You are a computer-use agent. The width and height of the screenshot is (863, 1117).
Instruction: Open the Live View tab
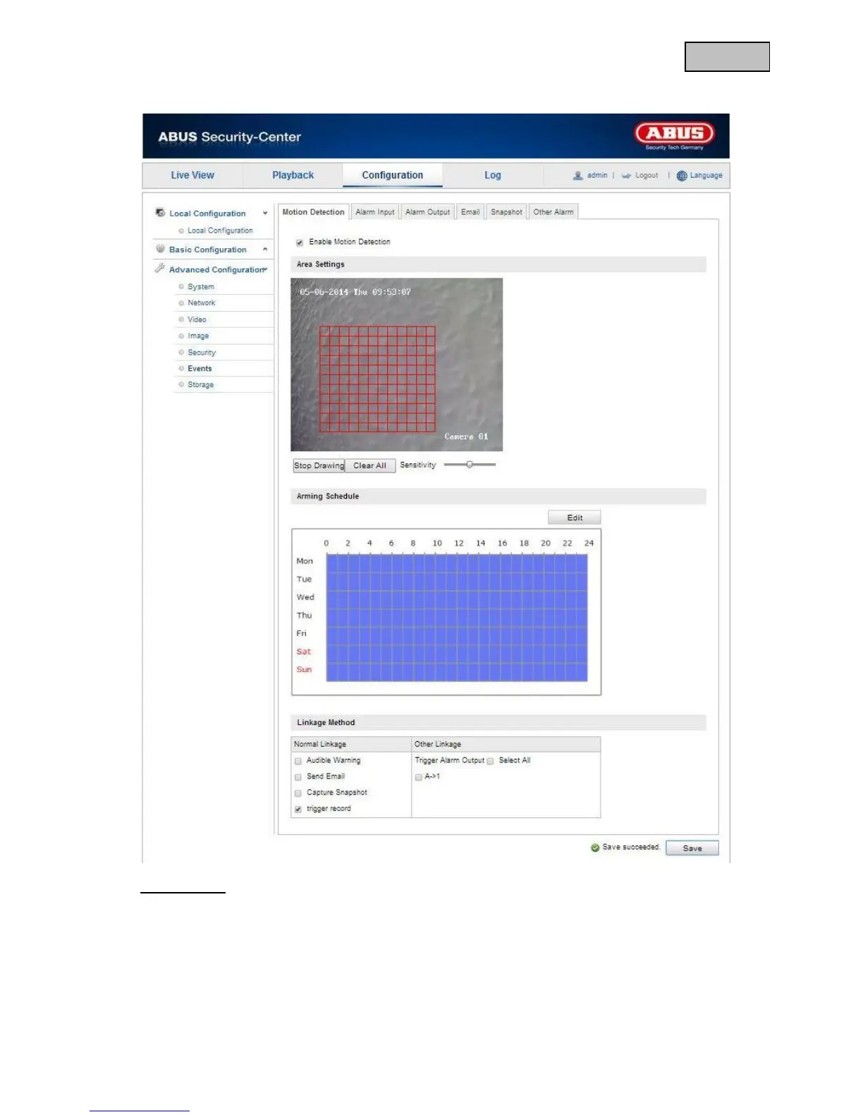click(x=192, y=175)
